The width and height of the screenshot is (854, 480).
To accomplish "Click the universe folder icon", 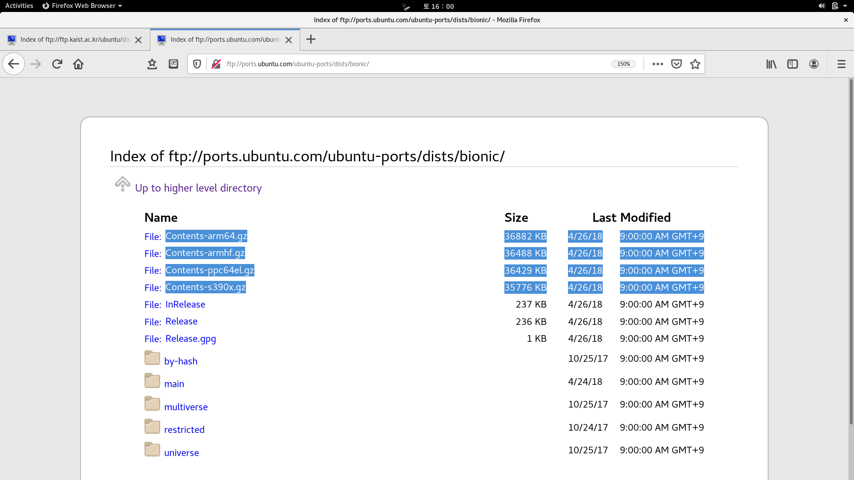I will (152, 449).
